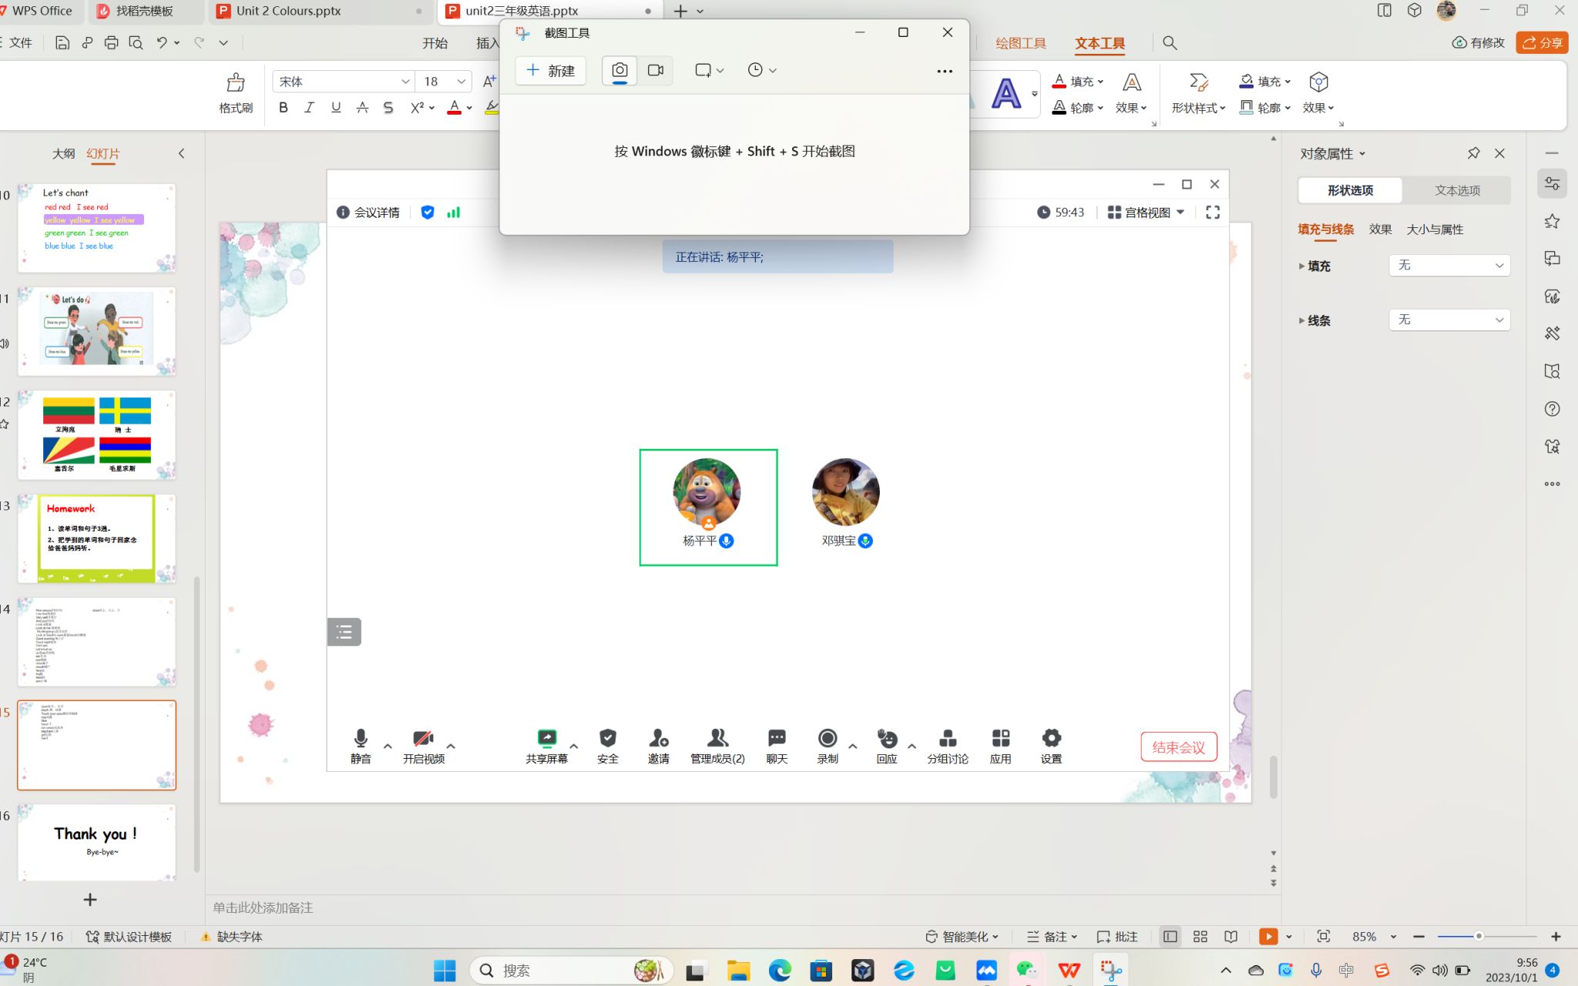This screenshot has height=986, width=1578.
Task: Mute the meeting microphone
Action: tap(361, 739)
